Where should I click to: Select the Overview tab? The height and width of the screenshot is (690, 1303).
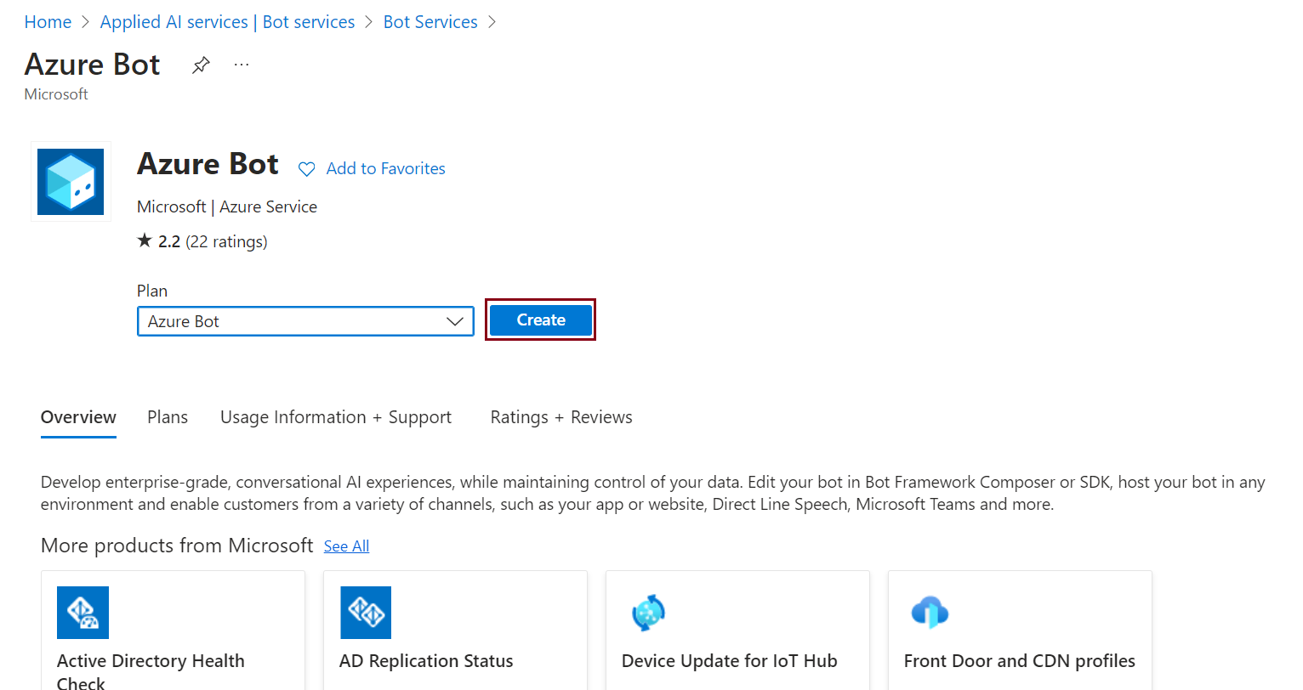click(x=78, y=417)
